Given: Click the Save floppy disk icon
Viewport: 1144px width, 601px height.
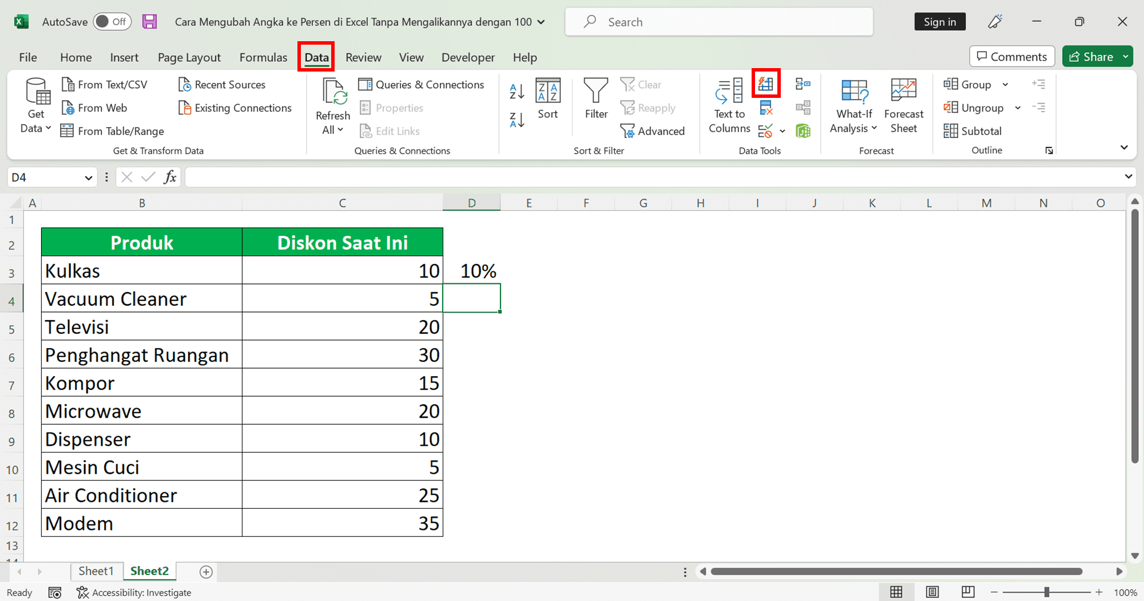Looking at the screenshot, I should tap(150, 22).
